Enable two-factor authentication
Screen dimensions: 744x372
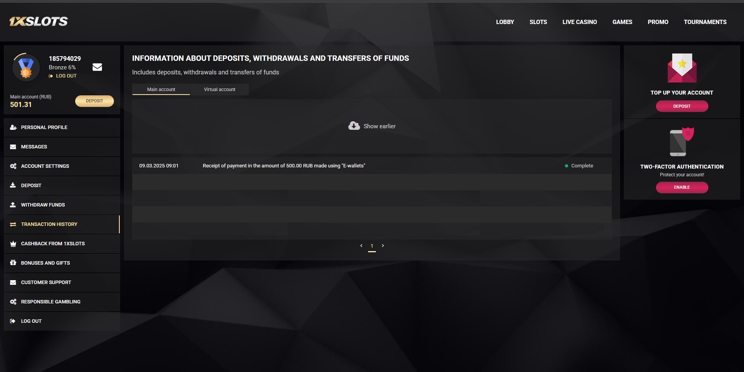(x=682, y=187)
